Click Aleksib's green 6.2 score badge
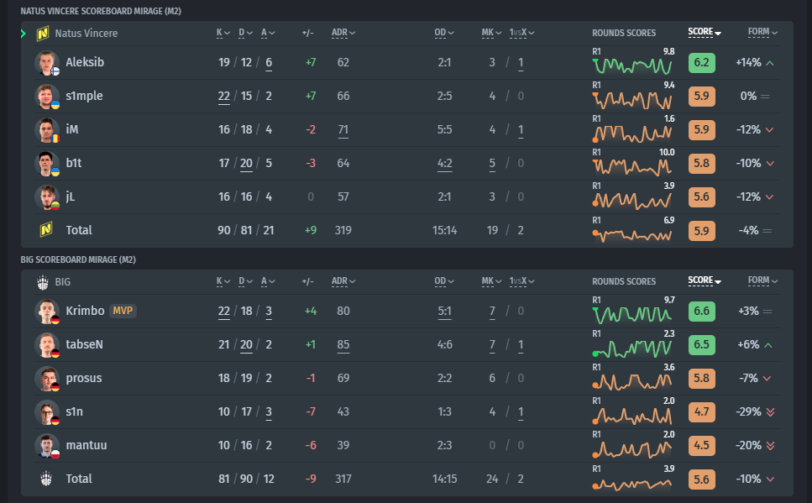This screenshot has width=812, height=503. point(702,63)
